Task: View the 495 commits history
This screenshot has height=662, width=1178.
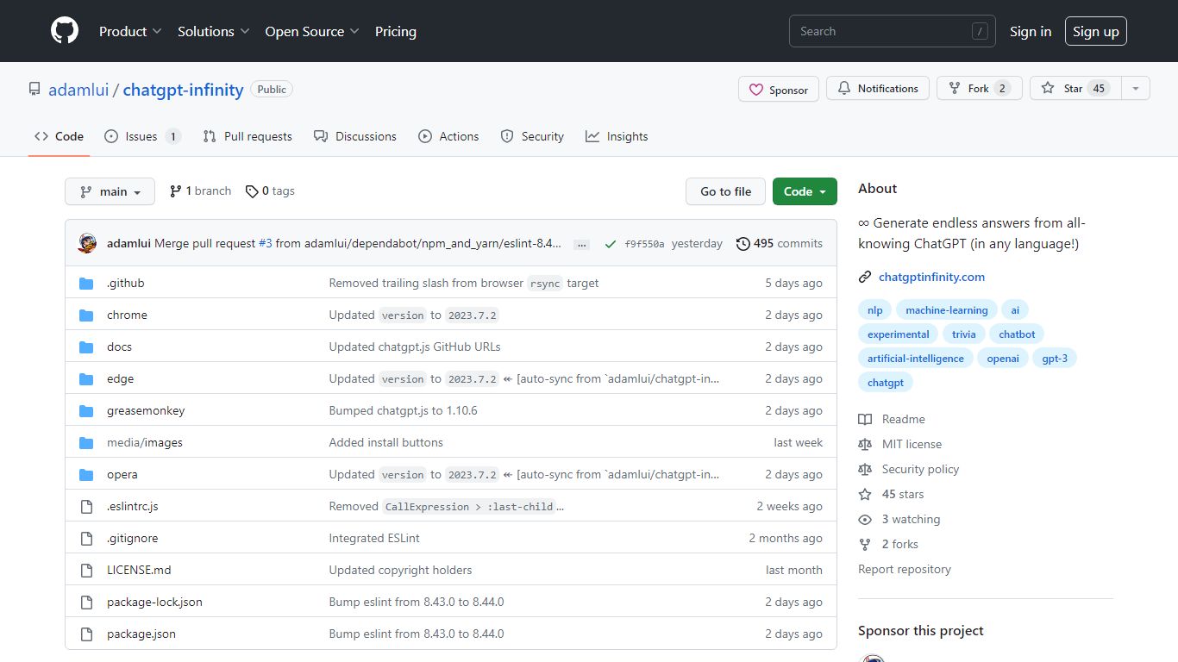Action: pos(779,243)
